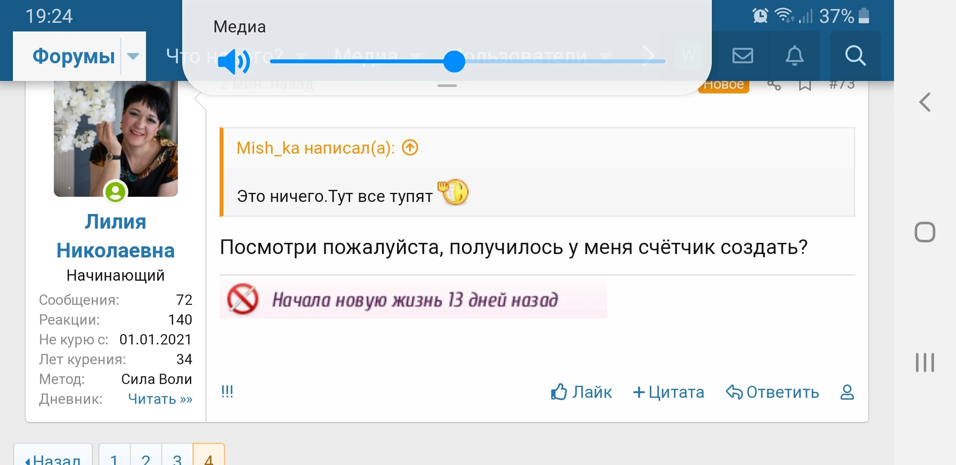The width and height of the screenshot is (956, 465).
Task: Open the member profile icon below the post
Action: click(x=847, y=392)
